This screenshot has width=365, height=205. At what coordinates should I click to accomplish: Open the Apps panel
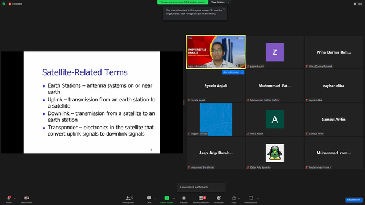pos(234,199)
